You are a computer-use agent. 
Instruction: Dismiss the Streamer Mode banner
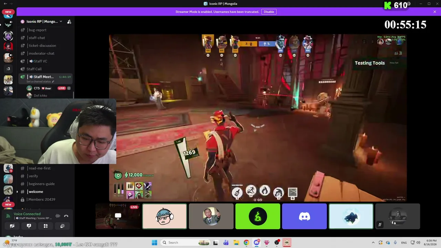(x=435, y=12)
